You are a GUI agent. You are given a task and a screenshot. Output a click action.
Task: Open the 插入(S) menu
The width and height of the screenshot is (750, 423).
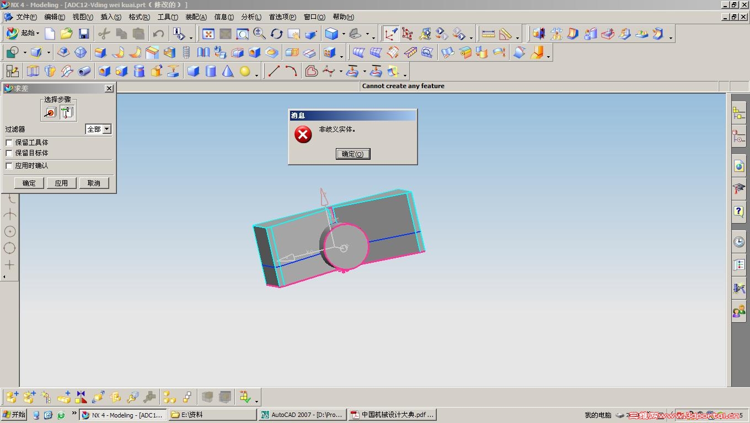111,17
